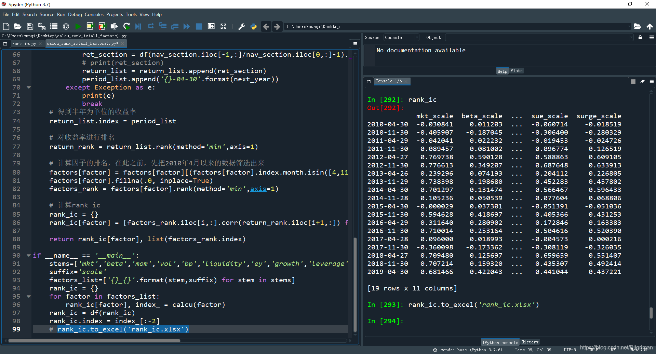Image resolution: width=656 pixels, height=354 pixels.
Task: Expand the working directory path dropdown
Action: click(x=629, y=26)
